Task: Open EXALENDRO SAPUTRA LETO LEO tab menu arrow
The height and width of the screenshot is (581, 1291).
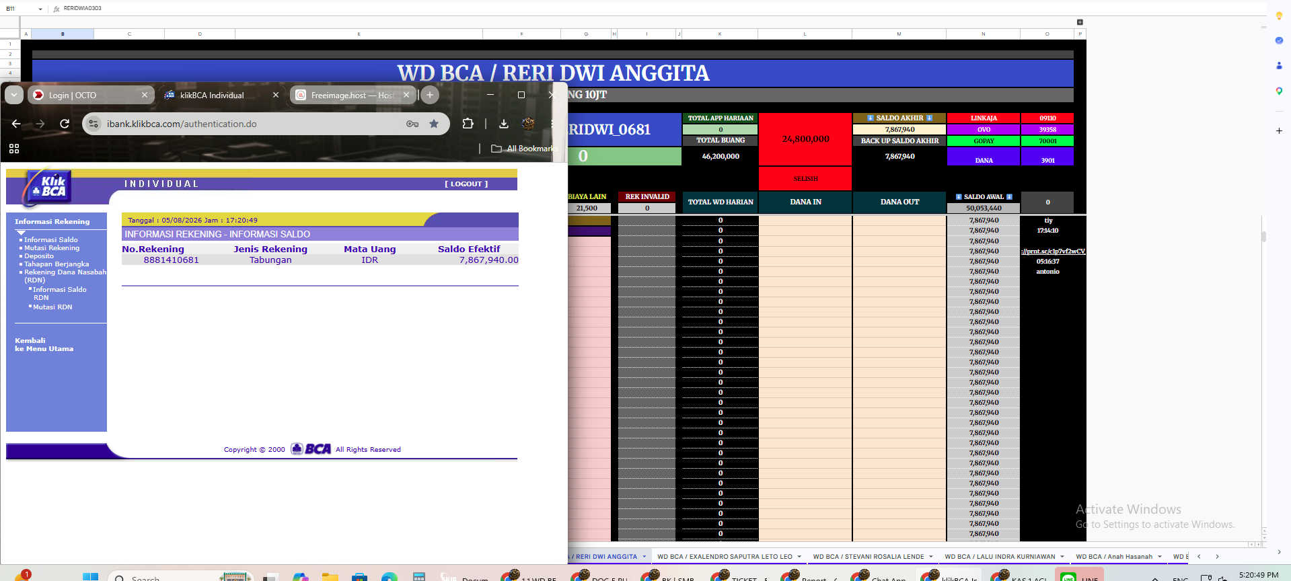Action: (x=799, y=556)
